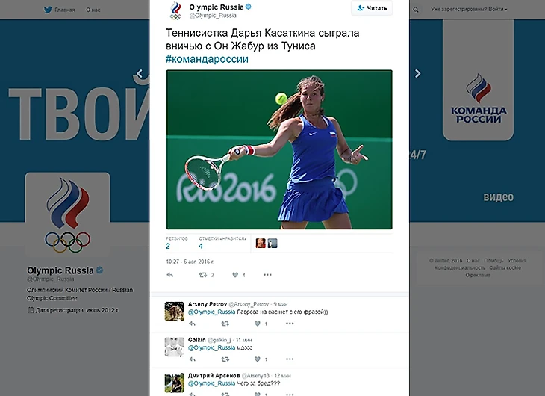
Task: Open the large Olympic Russia profile picture
Action: point(68,214)
